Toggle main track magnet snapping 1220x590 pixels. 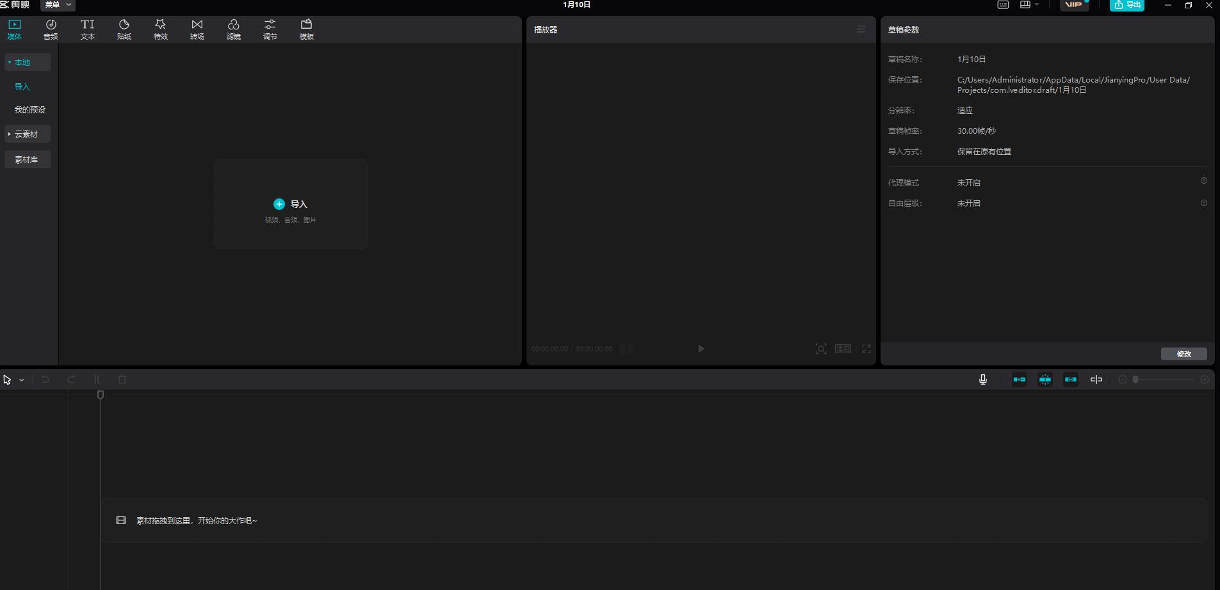pos(1020,379)
